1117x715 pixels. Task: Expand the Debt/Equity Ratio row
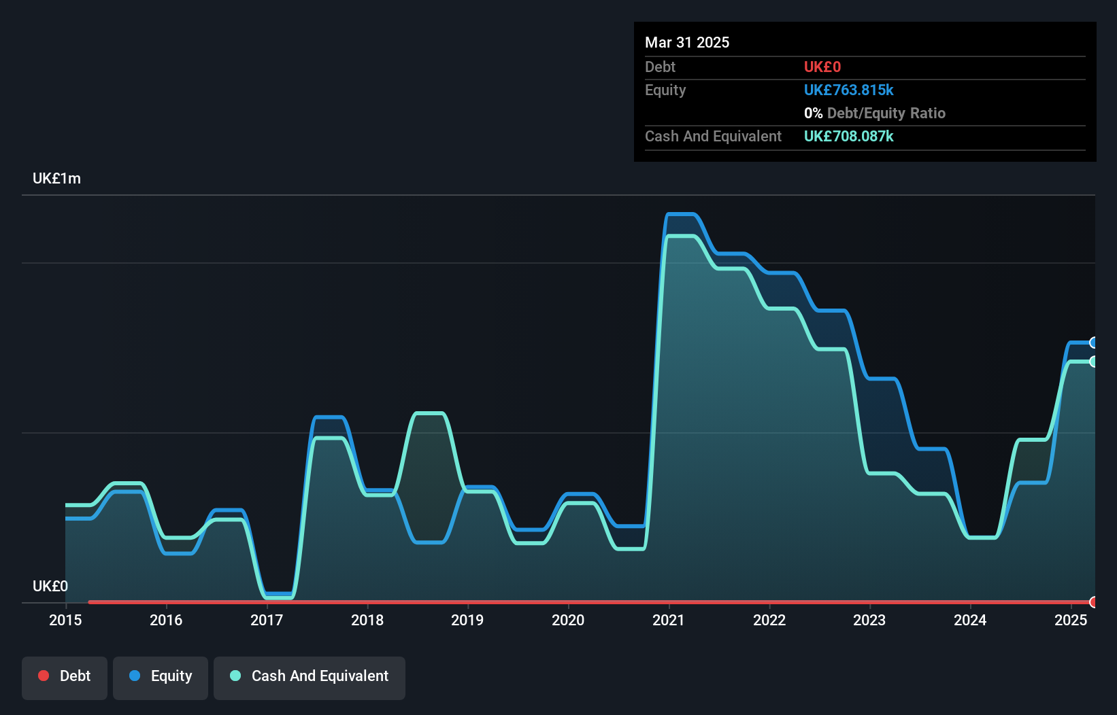pos(874,113)
